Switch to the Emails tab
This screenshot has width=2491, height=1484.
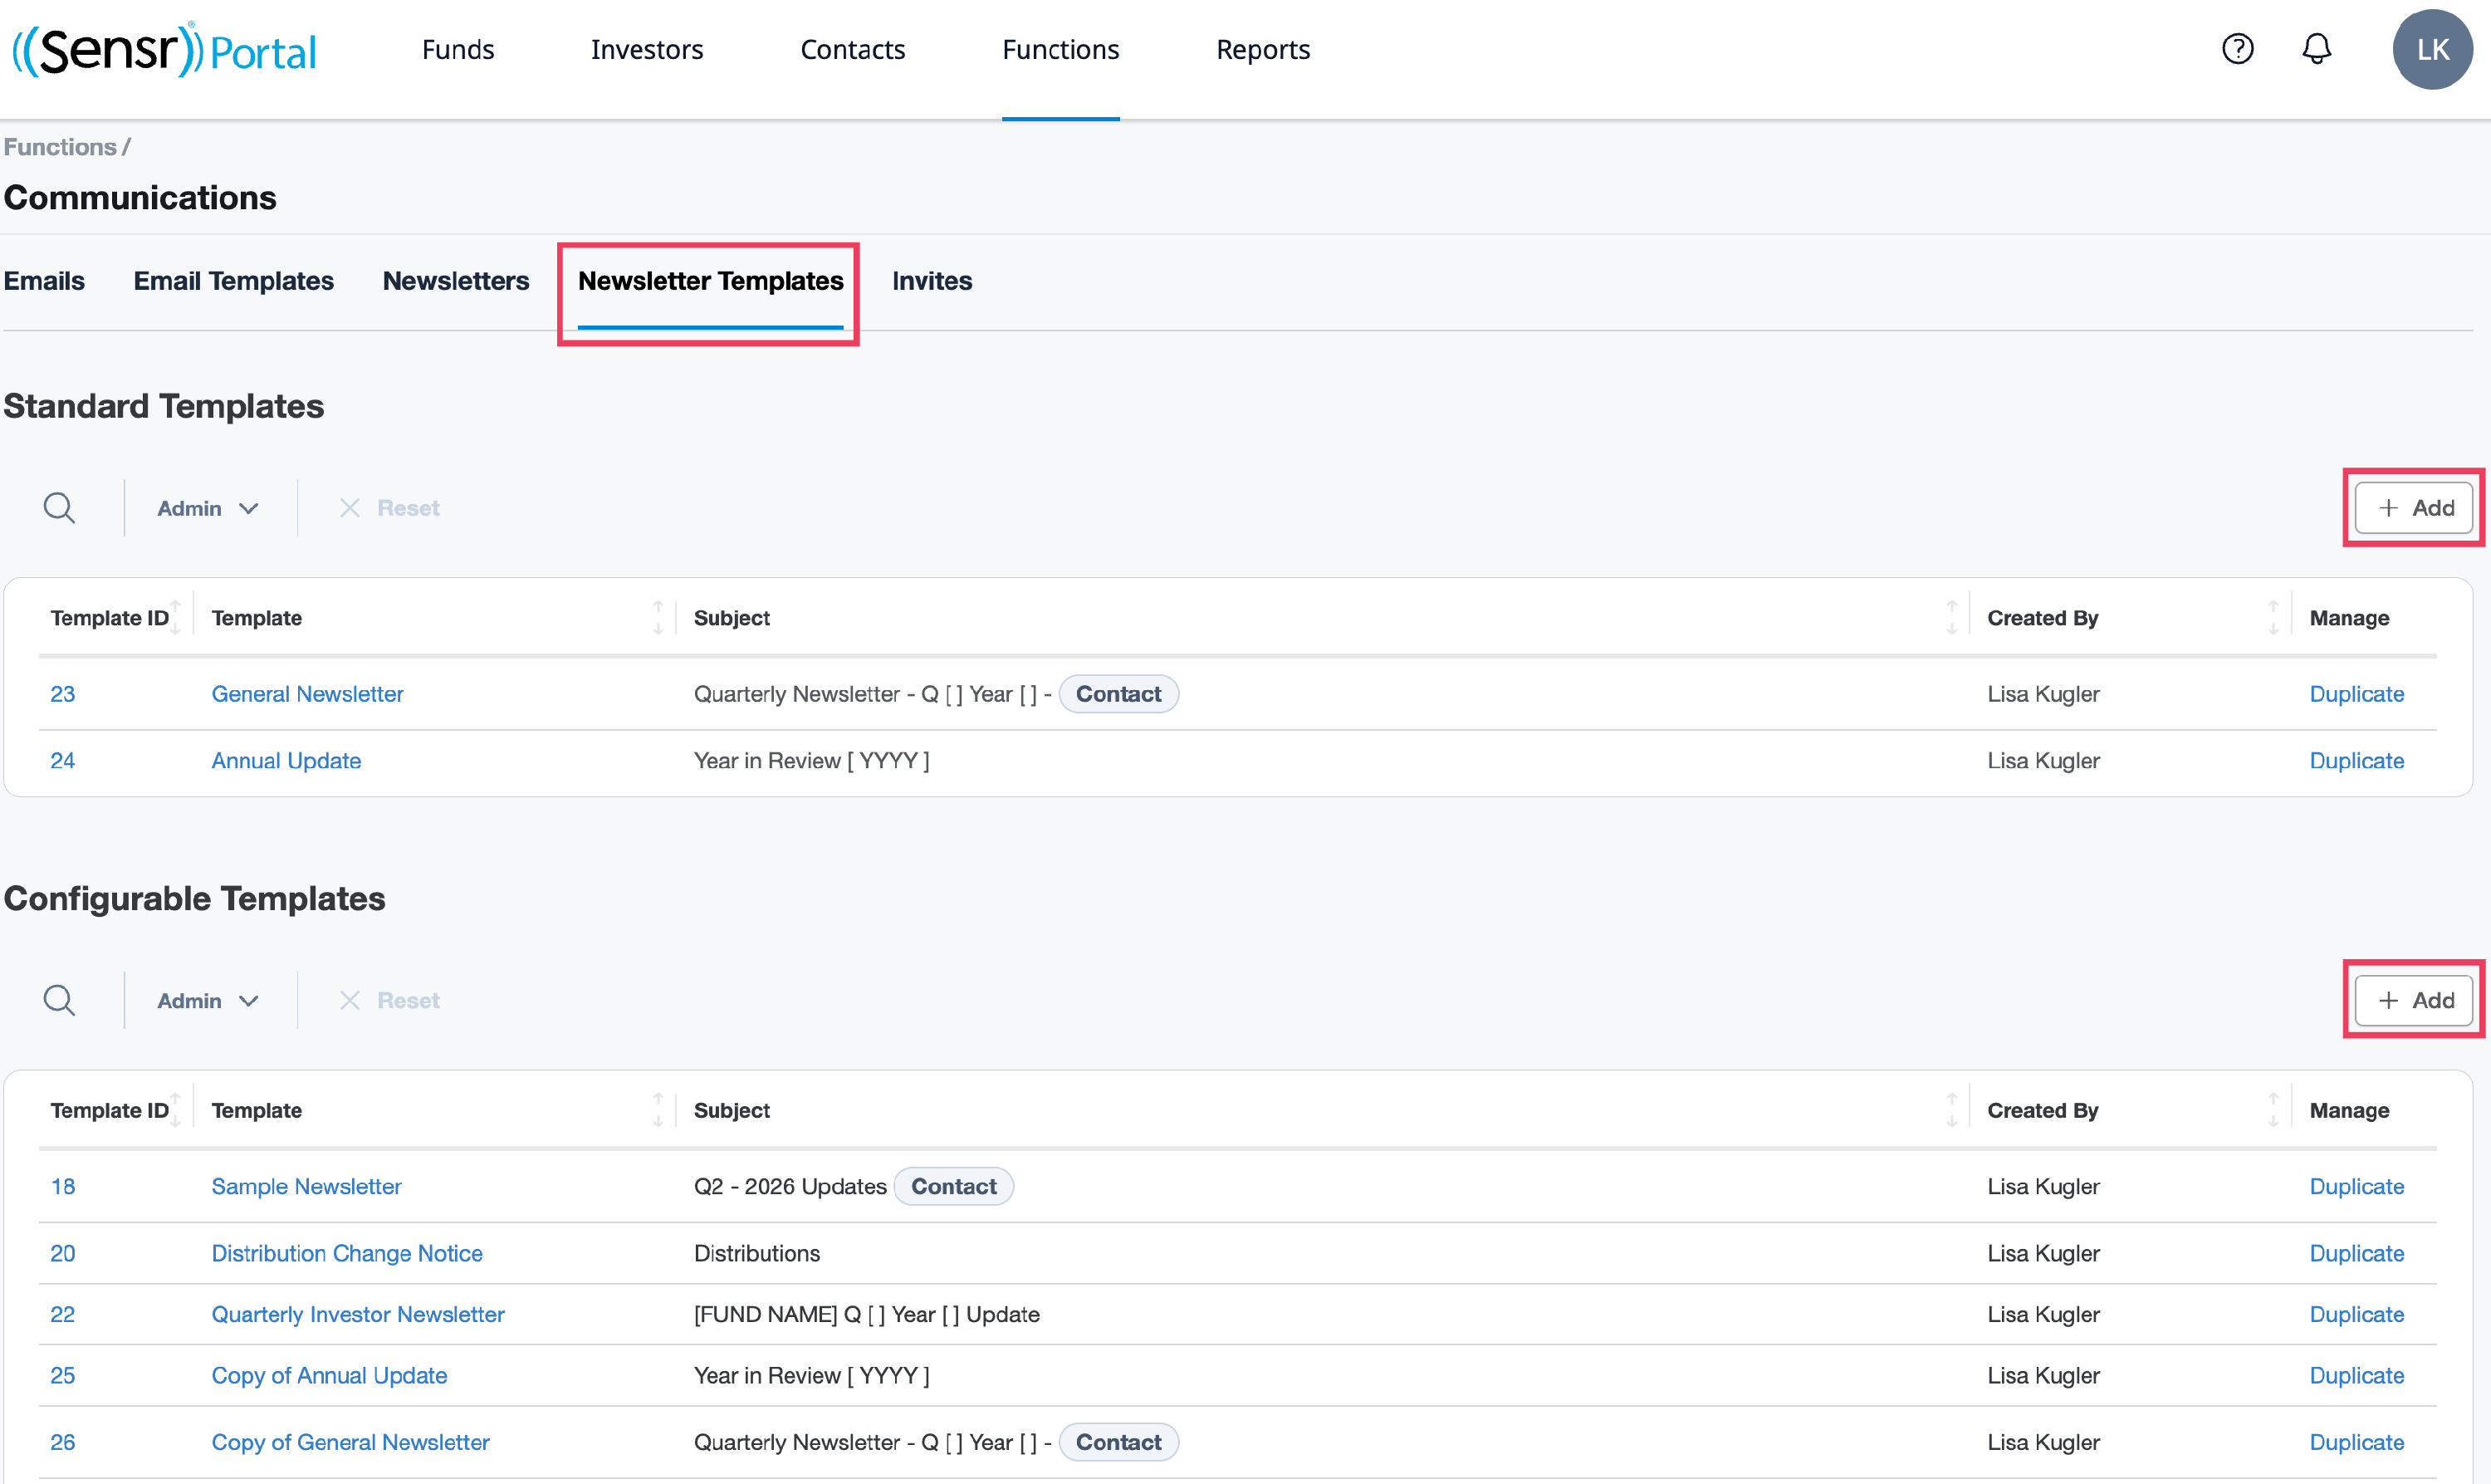tap(44, 281)
